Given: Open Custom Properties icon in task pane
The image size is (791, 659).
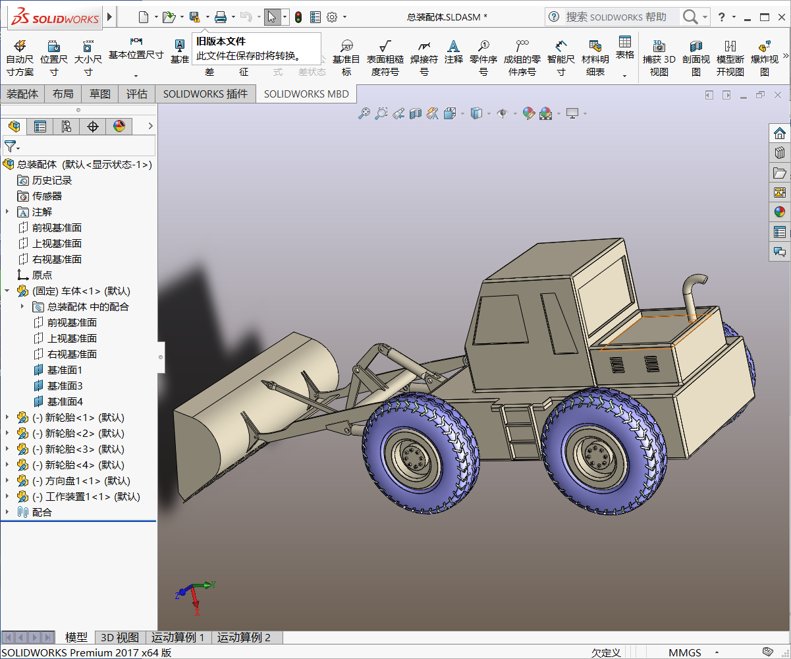Looking at the screenshot, I should coord(780,232).
